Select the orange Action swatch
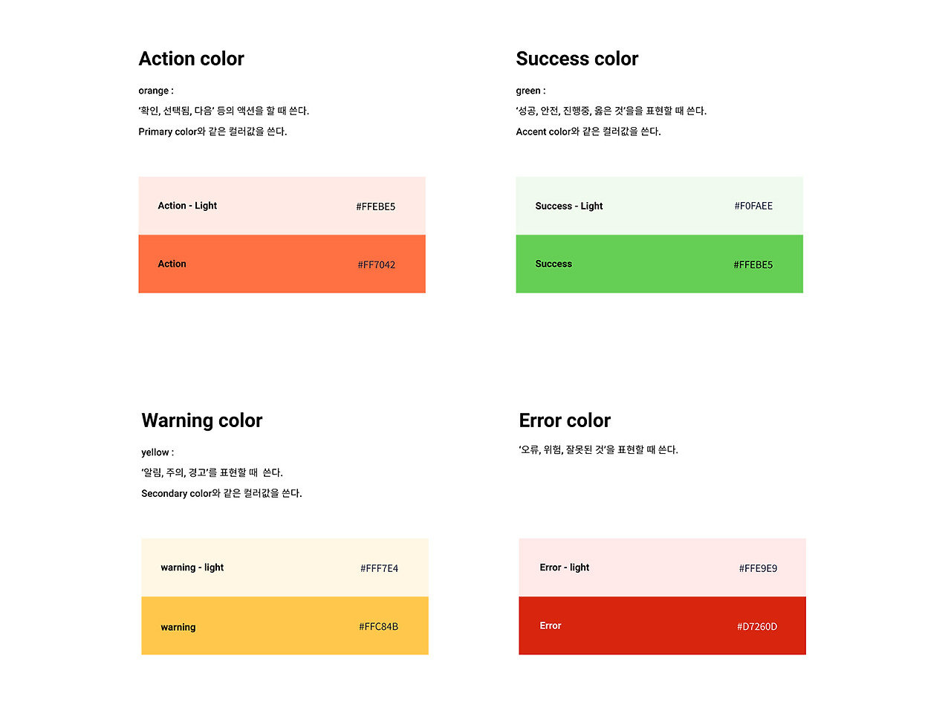This screenshot has height=719, width=951. coord(282,264)
